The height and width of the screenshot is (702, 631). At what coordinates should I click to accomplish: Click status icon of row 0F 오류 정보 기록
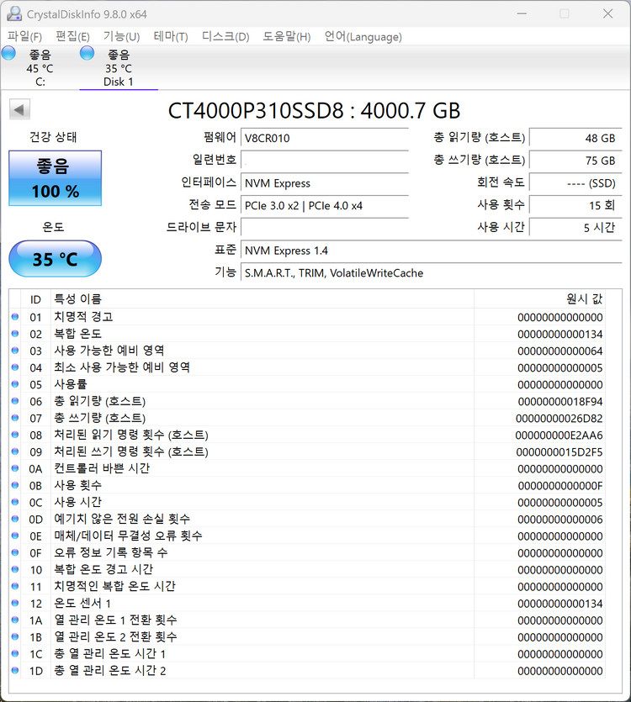click(x=15, y=552)
